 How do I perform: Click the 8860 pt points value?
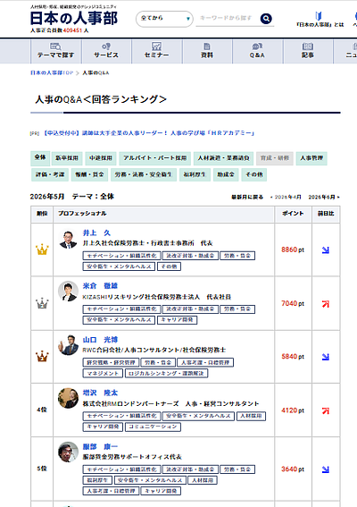pos(293,249)
